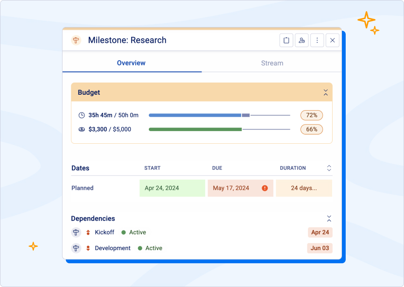Viewport: 404px width, 287px height.
Task: Click the priority indicator beside Kickoff
Action: (88, 232)
